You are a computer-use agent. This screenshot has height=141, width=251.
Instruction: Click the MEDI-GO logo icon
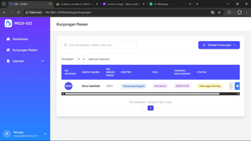coord(8,23)
